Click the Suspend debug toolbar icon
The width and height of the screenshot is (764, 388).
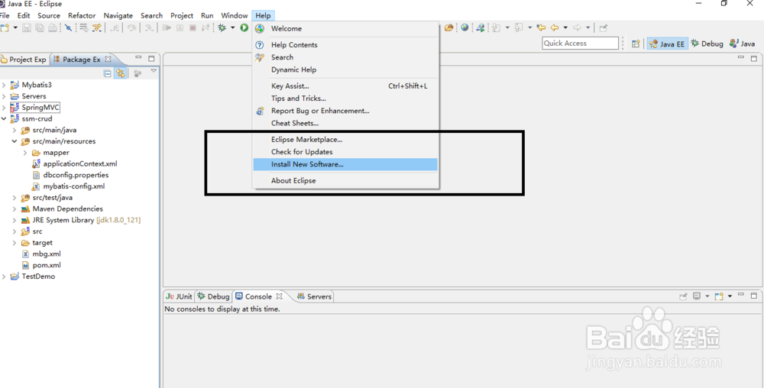click(180, 27)
